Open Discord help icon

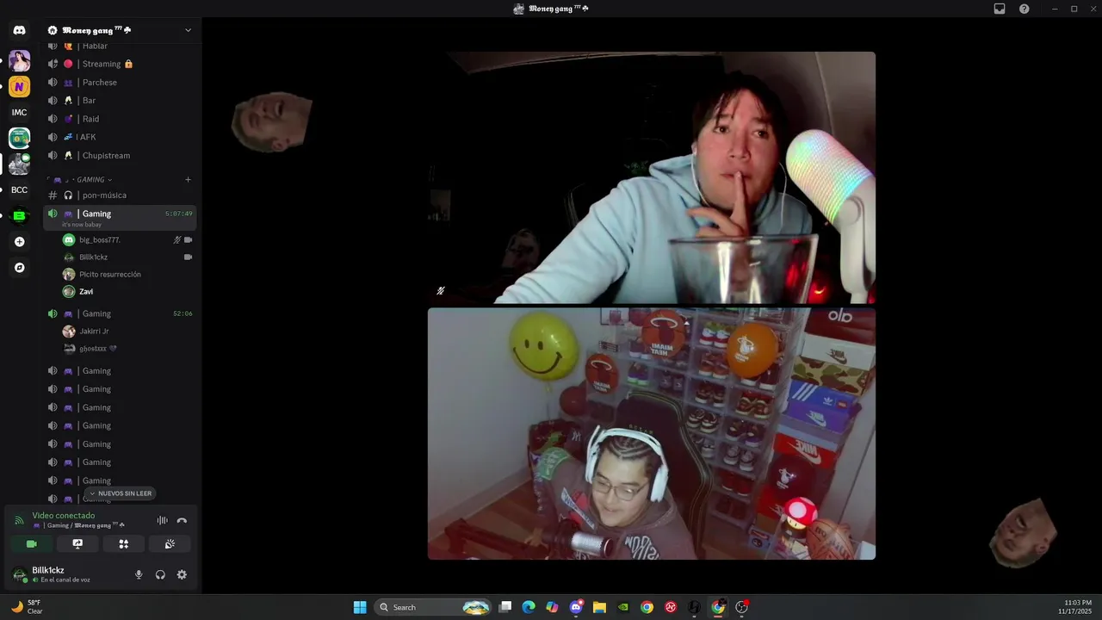pyautogui.click(x=1025, y=9)
